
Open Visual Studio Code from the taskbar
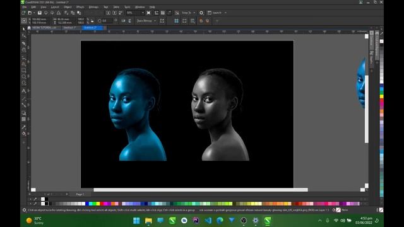click(x=208, y=221)
